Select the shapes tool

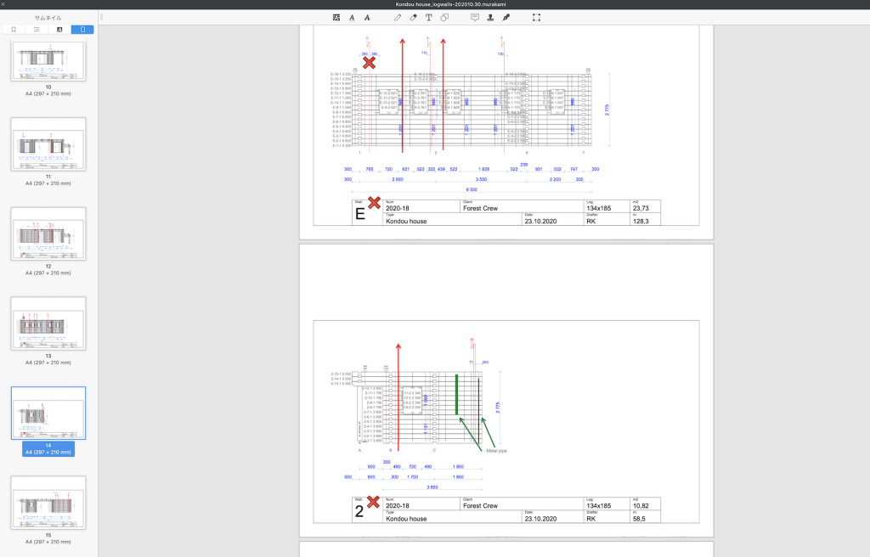(x=444, y=18)
